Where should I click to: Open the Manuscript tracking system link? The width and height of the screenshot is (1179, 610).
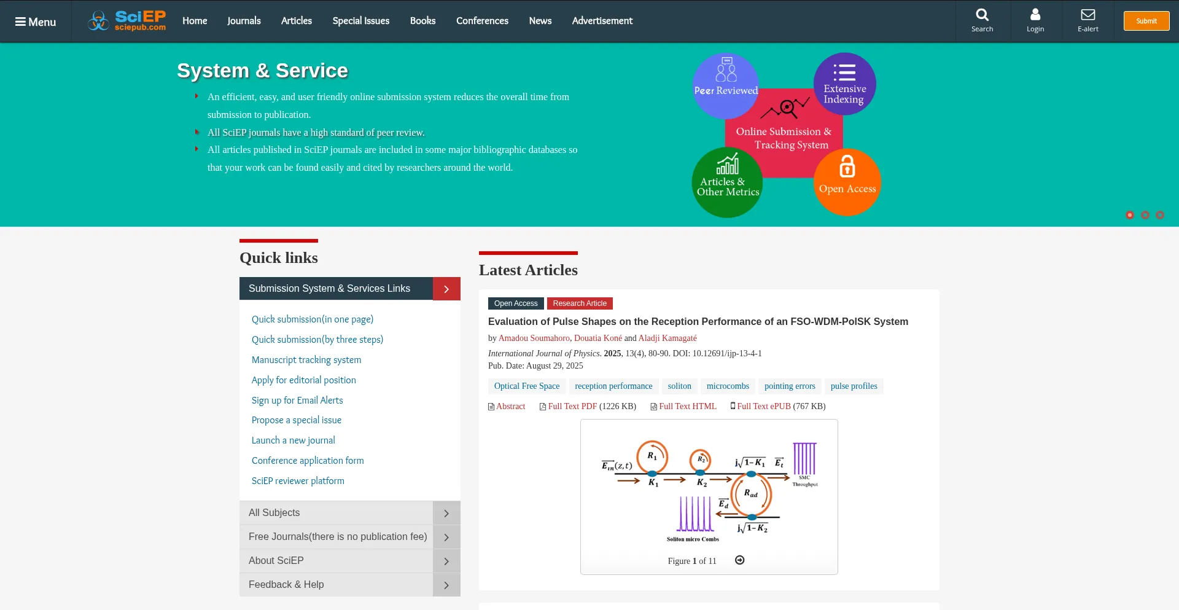coord(306,360)
